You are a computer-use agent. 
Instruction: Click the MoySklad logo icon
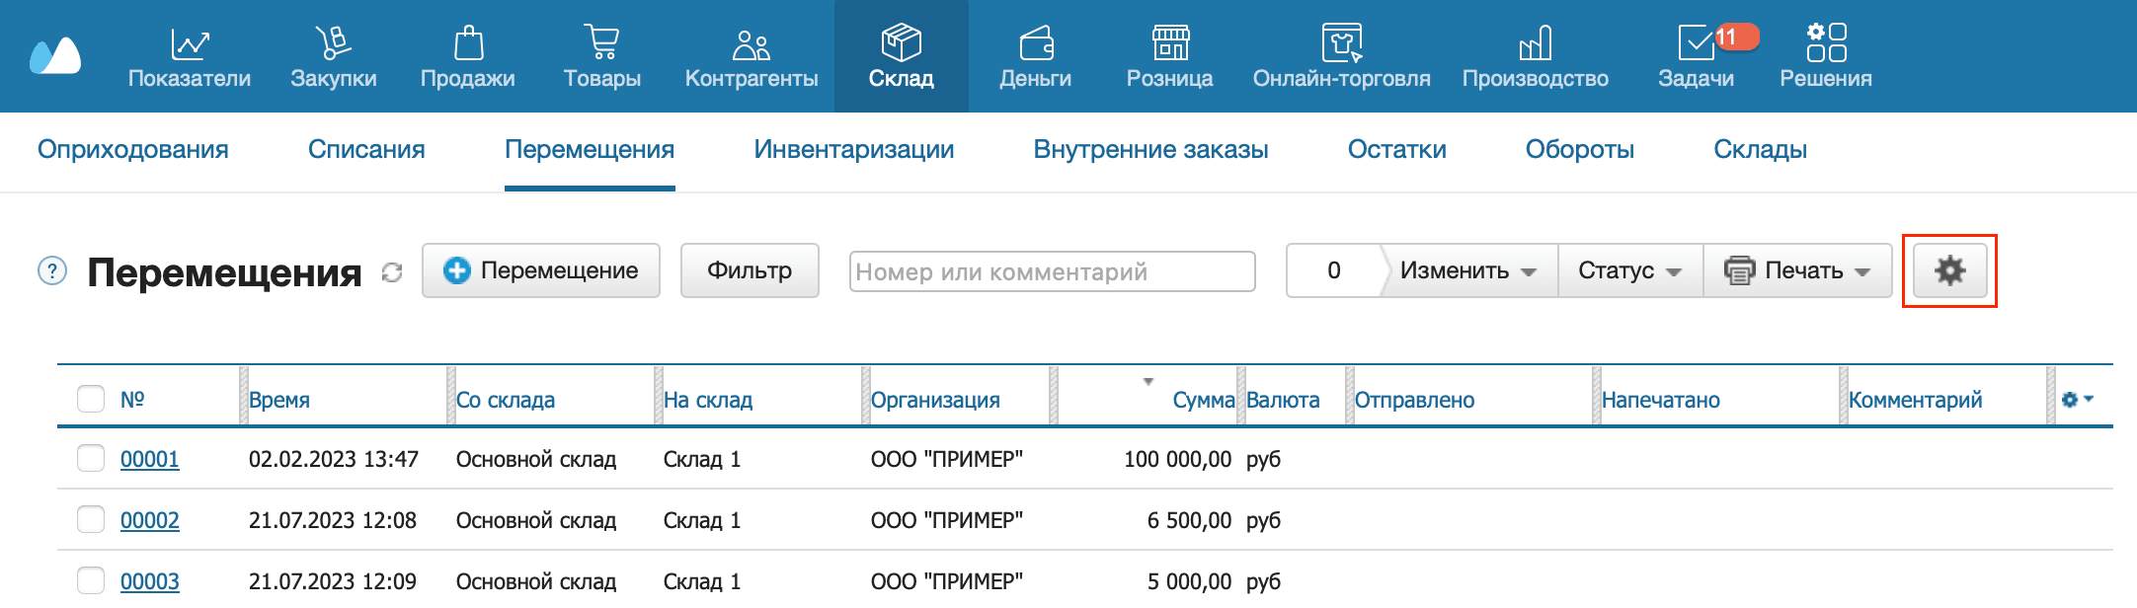[55, 56]
